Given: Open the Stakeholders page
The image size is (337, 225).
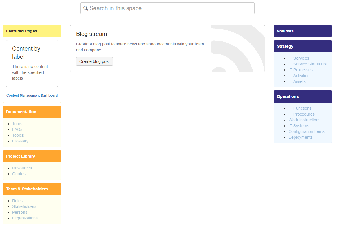Looking at the screenshot, I should point(24,206).
